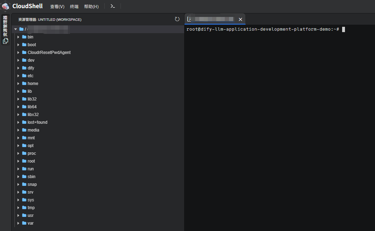
Task: Click the tmp folder icon
Action: [x=24, y=208]
